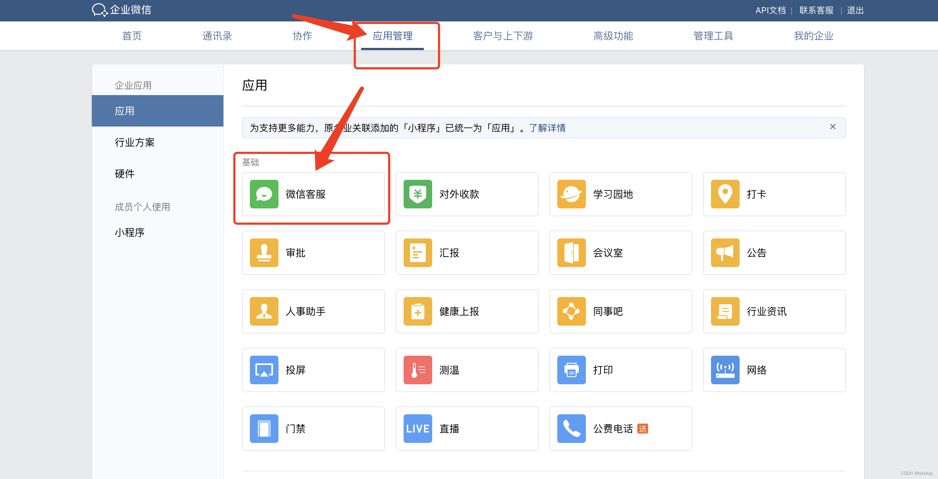938x479 pixels.
Task: Switch to the 通讯录 tab
Action: pos(217,36)
